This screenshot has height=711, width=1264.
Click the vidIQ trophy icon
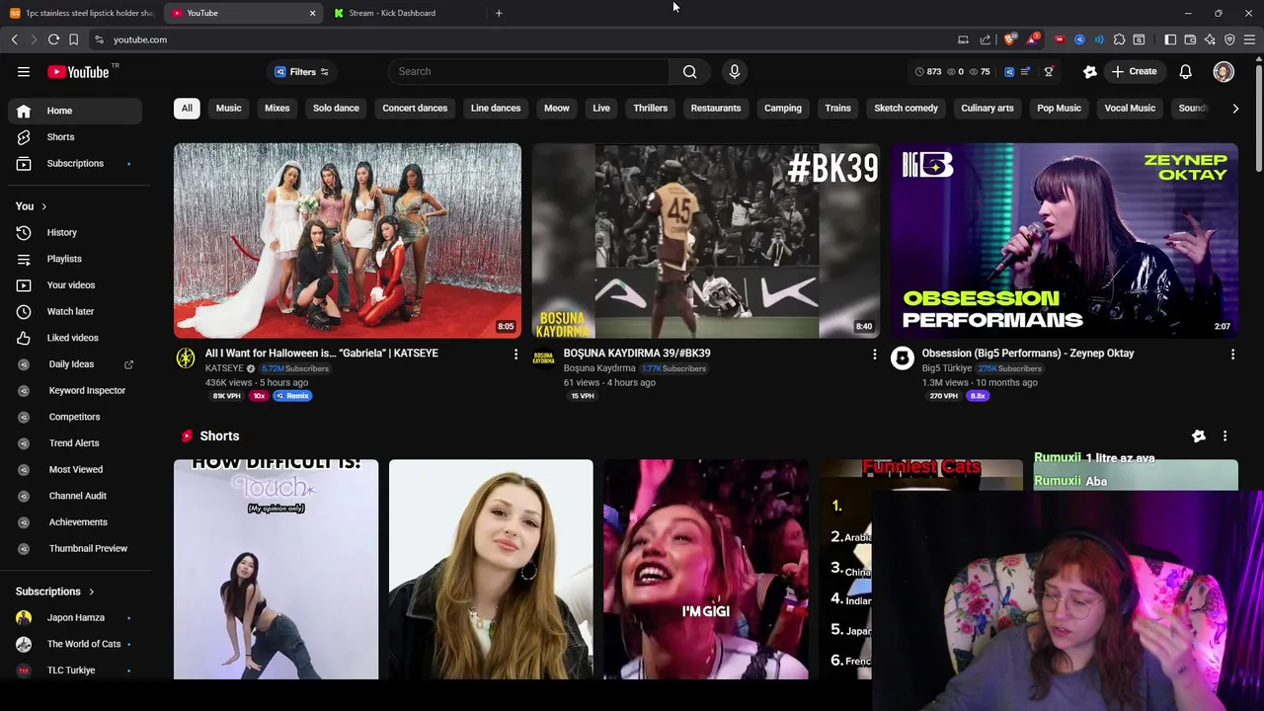click(x=1049, y=71)
